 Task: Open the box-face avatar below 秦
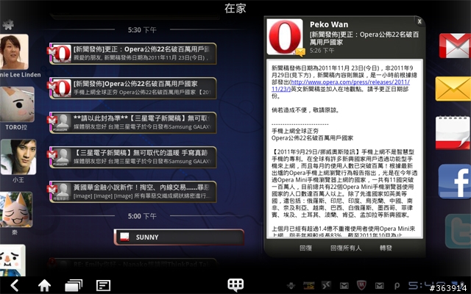[13, 260]
